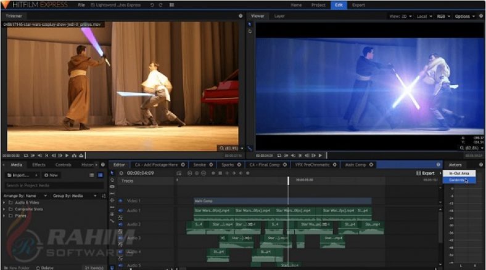Click the Viewer help question icon
Image resolution: width=486 pixels, height=270 pixels.
(x=481, y=15)
